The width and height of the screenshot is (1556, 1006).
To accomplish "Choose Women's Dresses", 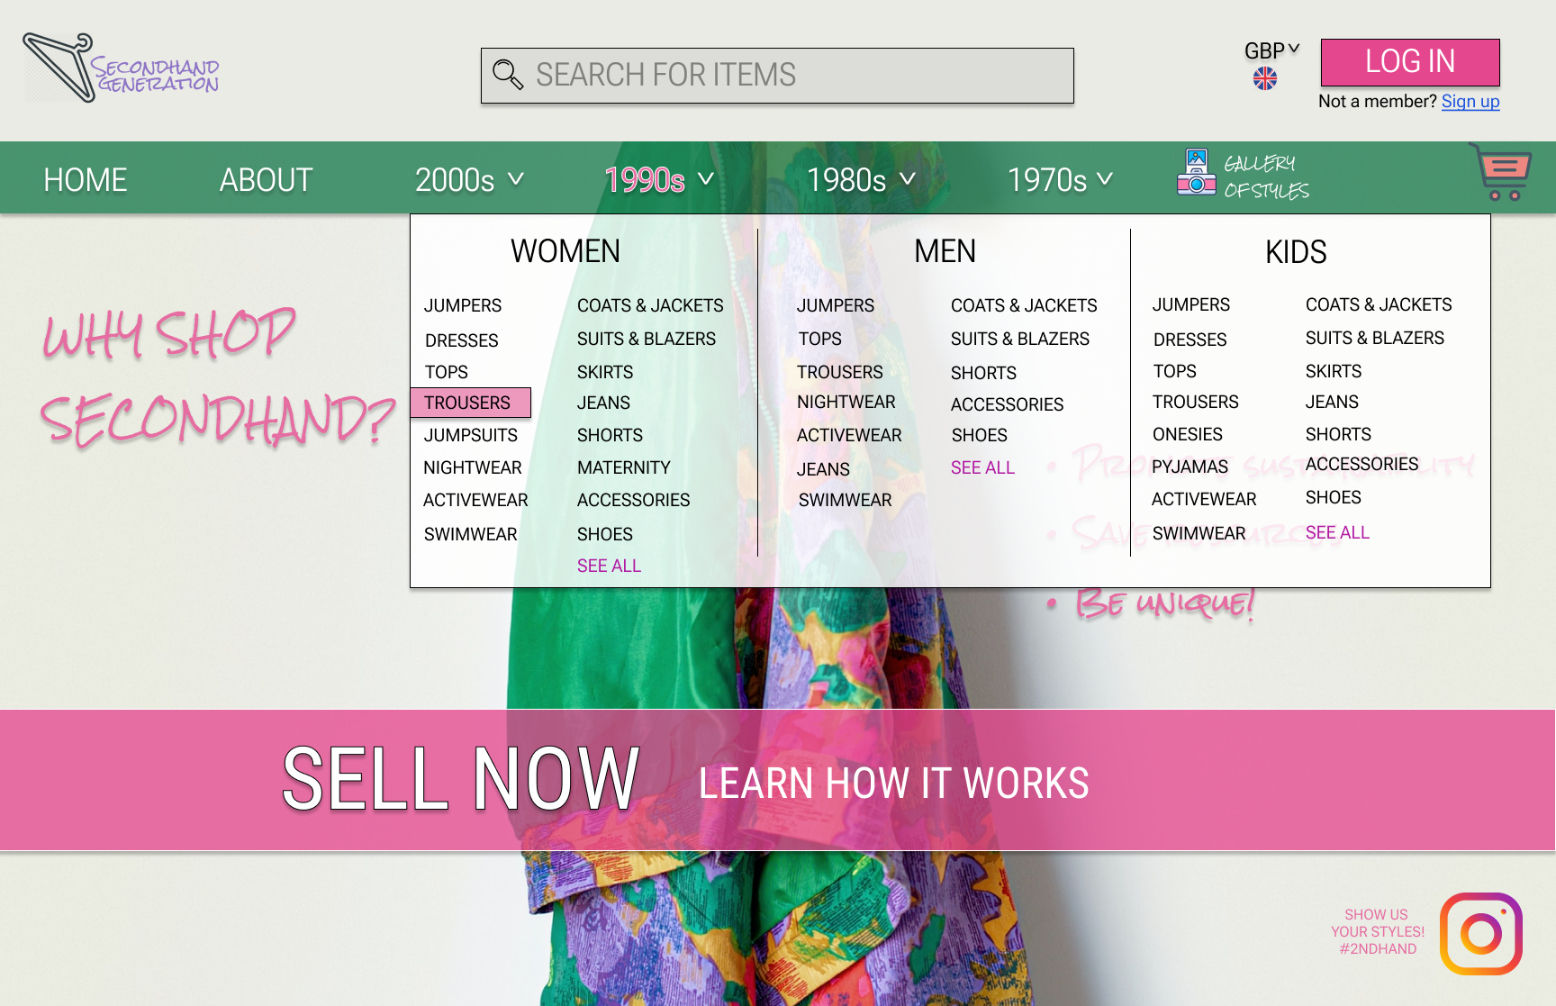I will point(461,340).
